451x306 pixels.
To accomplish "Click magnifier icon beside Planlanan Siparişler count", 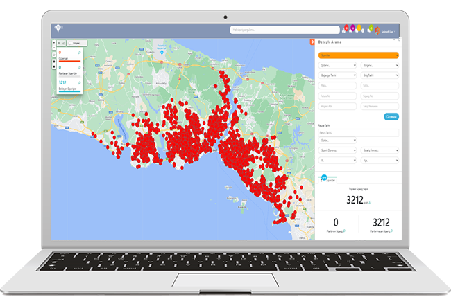I will point(80,67).
